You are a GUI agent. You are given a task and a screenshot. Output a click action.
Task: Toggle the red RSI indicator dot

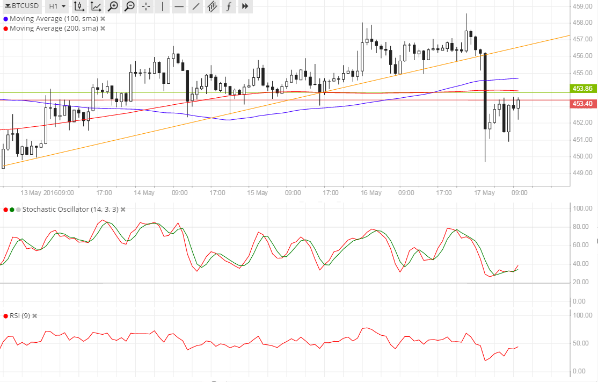(5, 316)
